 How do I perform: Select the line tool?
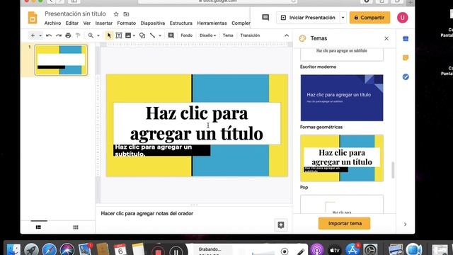tap(152, 35)
